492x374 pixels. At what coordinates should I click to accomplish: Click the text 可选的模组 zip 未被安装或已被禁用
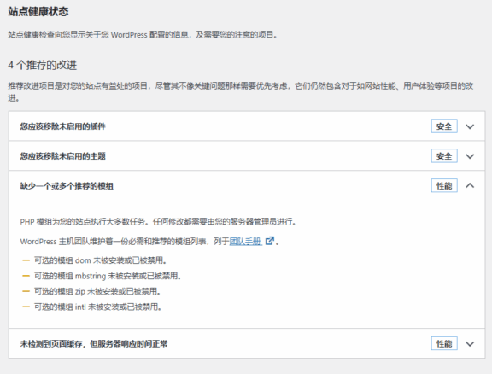97,291
